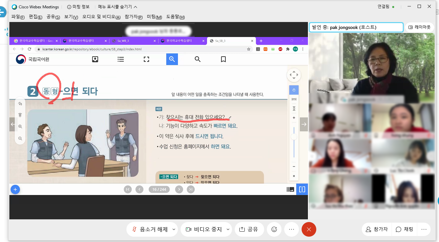
Task: Click zoom-out magnifier in left tool strip
Action: [x=20, y=138]
